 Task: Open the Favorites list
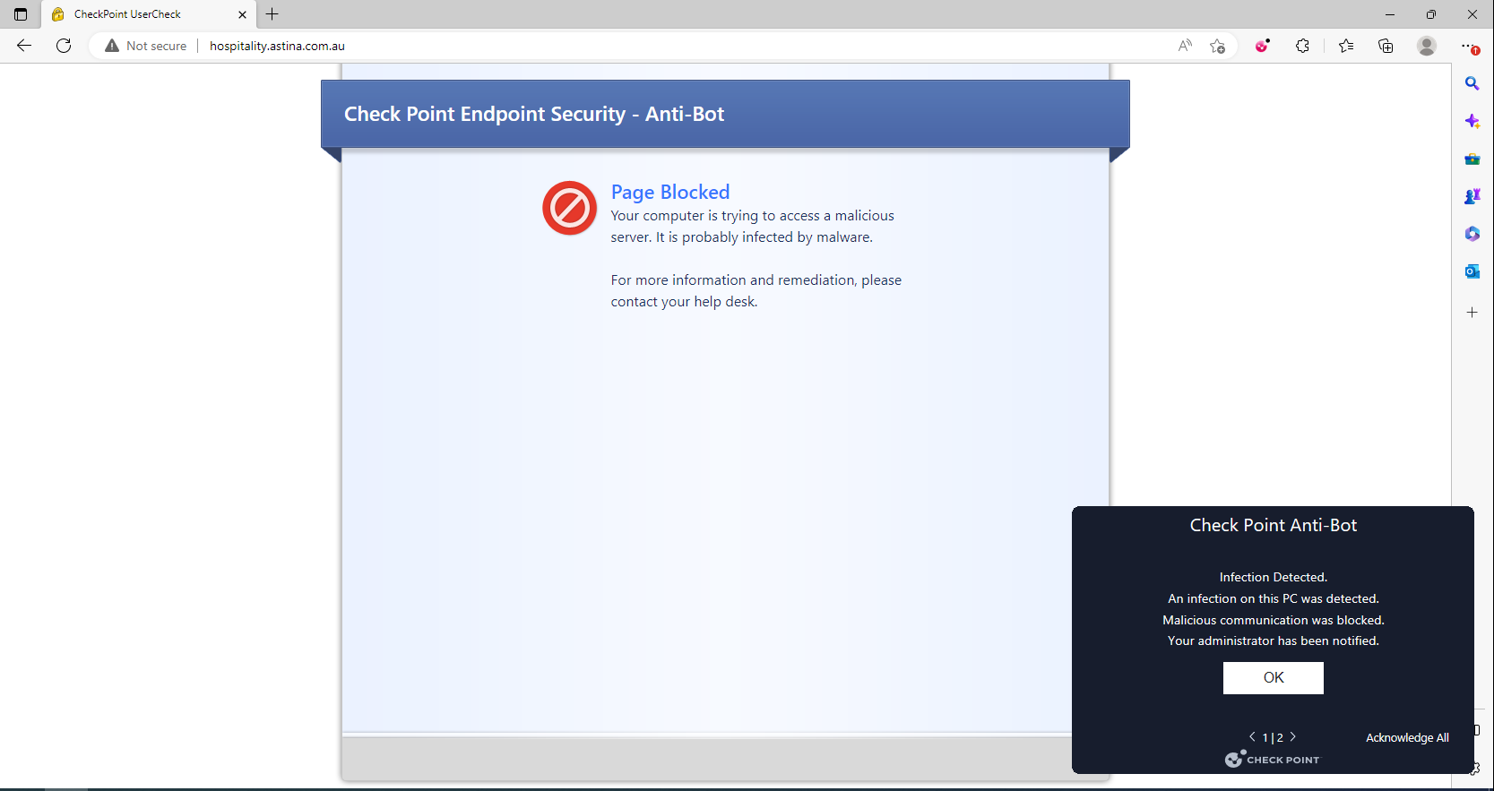pyautogui.click(x=1345, y=46)
